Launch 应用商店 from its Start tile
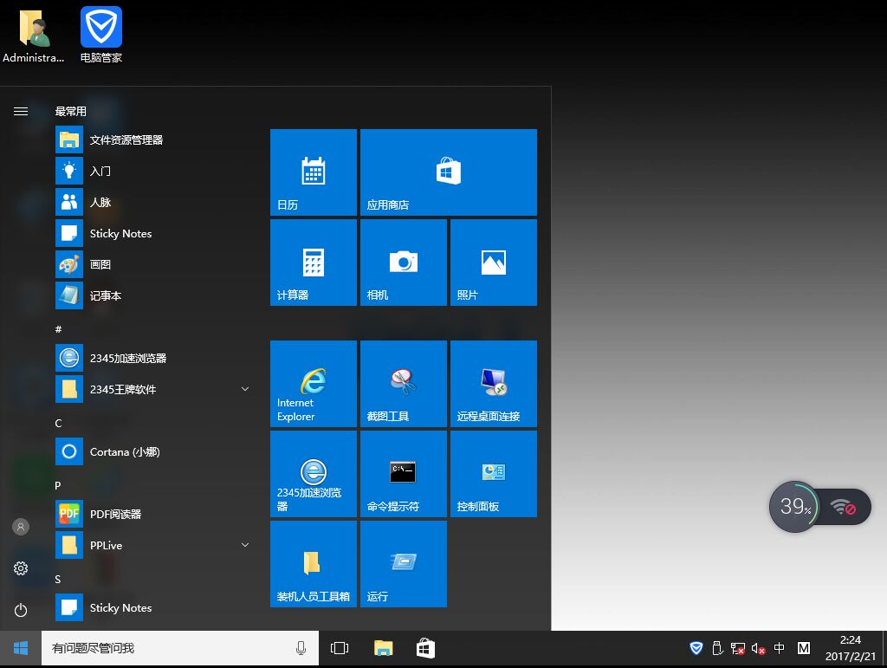Screen dimensions: 887x668 coord(448,172)
